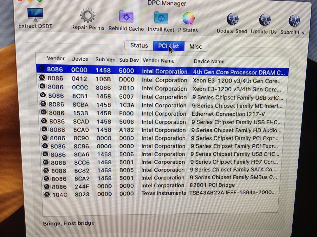Click magnifier icon on 8CBA row
This screenshot has width=317, height=237.
pos(43,104)
